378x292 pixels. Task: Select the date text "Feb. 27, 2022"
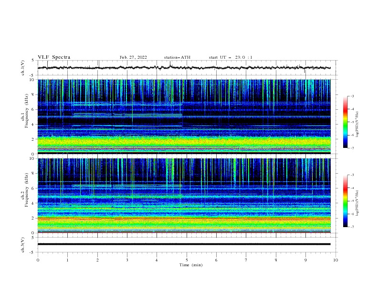[x=133, y=57]
